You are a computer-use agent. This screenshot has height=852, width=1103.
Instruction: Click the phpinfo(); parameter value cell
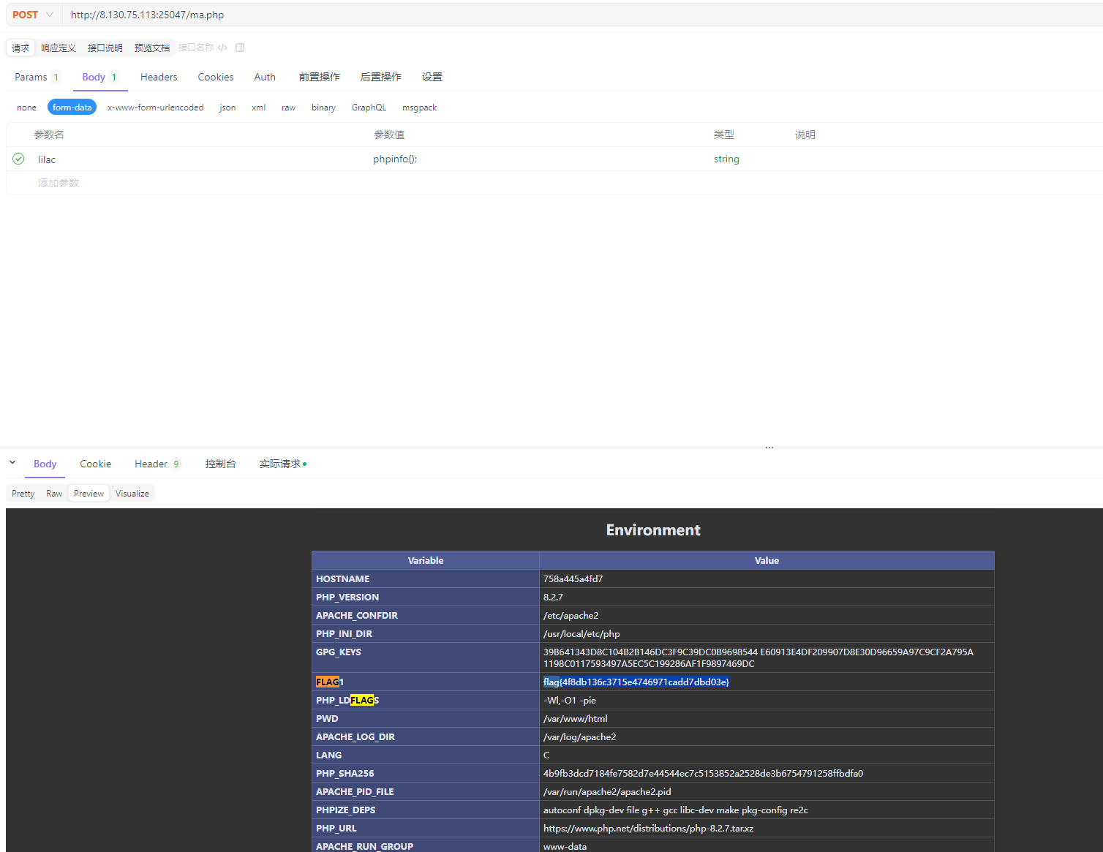(395, 159)
